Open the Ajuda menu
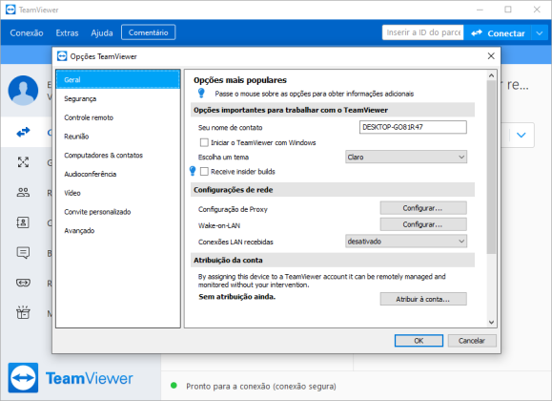This screenshot has height=401, width=552. pyautogui.click(x=102, y=32)
